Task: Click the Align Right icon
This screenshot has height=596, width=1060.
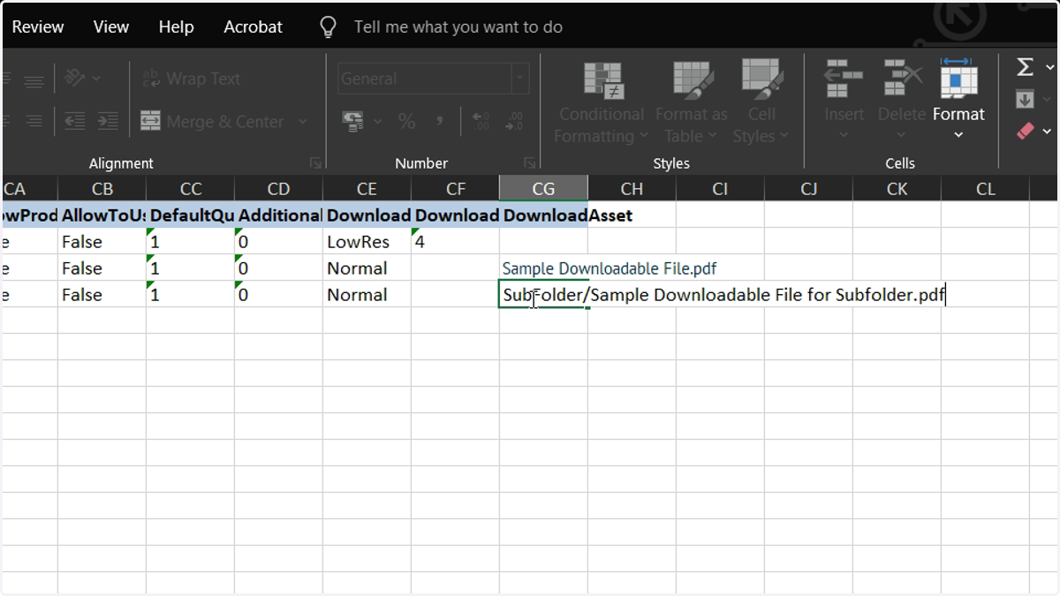Action: tap(34, 121)
